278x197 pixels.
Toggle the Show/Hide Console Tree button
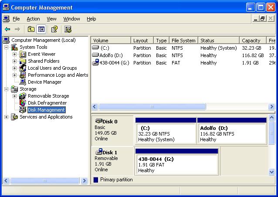click(41, 29)
